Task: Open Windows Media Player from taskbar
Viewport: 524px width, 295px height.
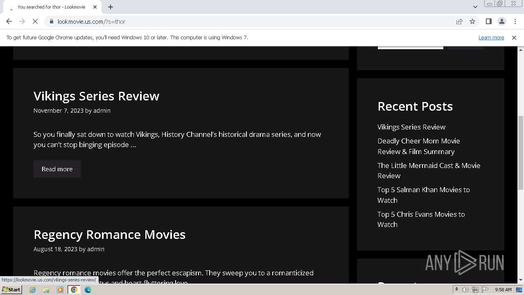Action: pos(60,290)
